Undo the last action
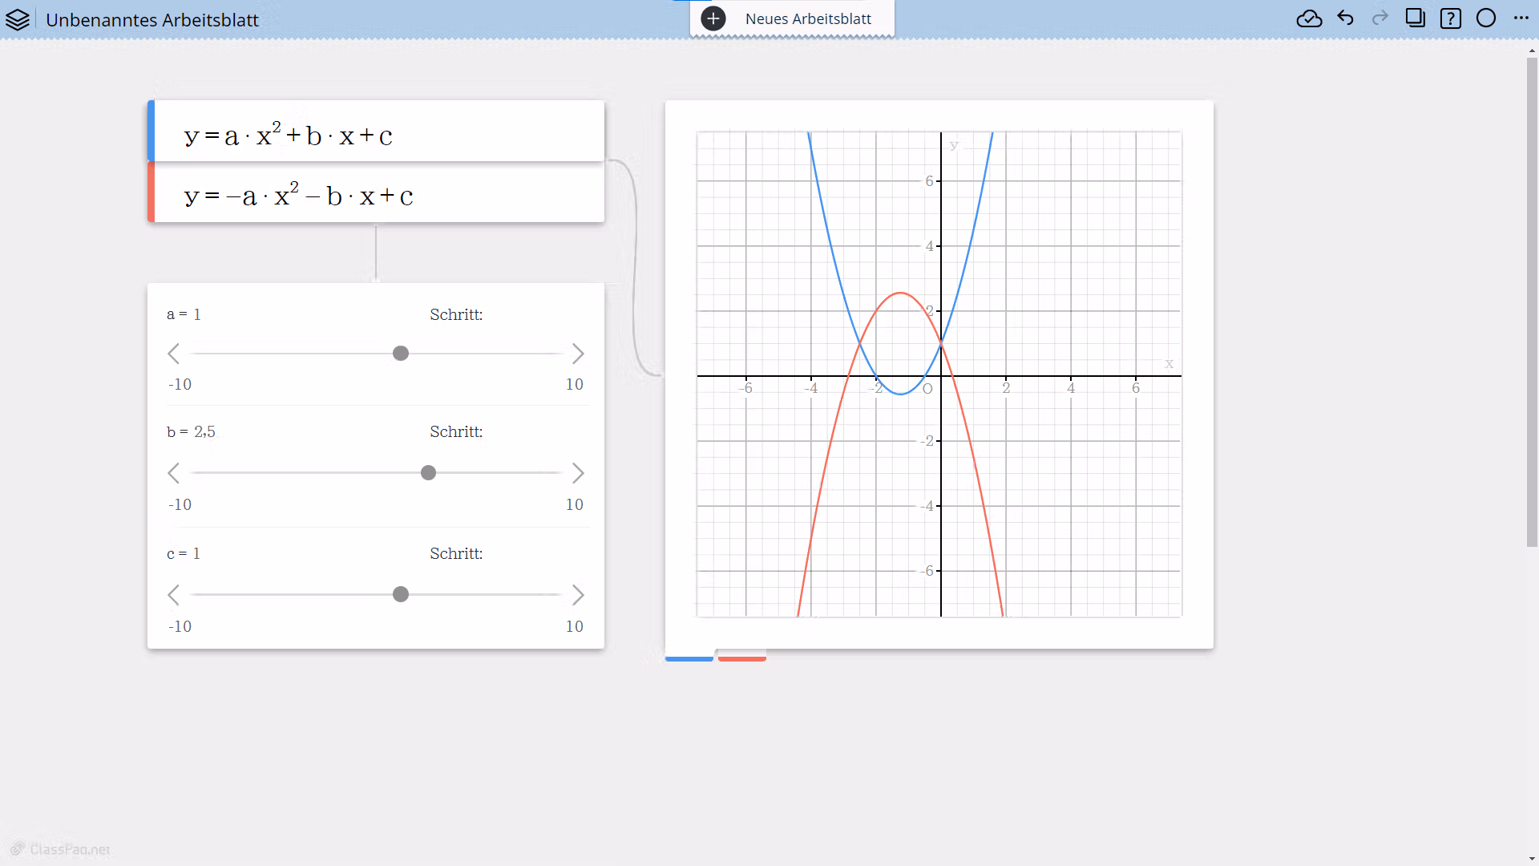1539x866 pixels. pos(1346,18)
